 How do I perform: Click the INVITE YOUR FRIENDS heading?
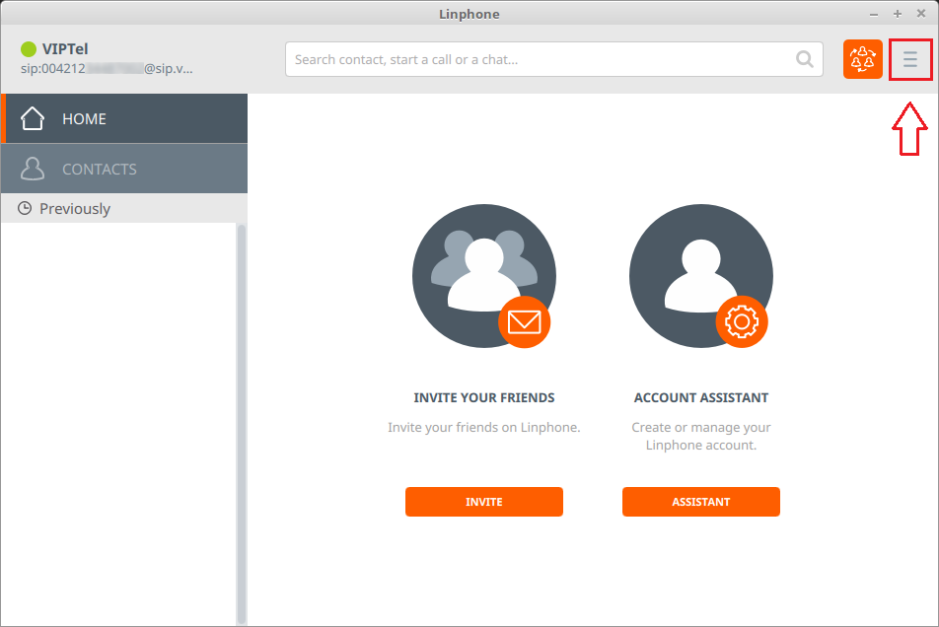(x=484, y=398)
